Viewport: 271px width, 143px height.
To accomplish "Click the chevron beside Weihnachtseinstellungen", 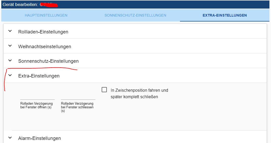I will click(x=10, y=46).
